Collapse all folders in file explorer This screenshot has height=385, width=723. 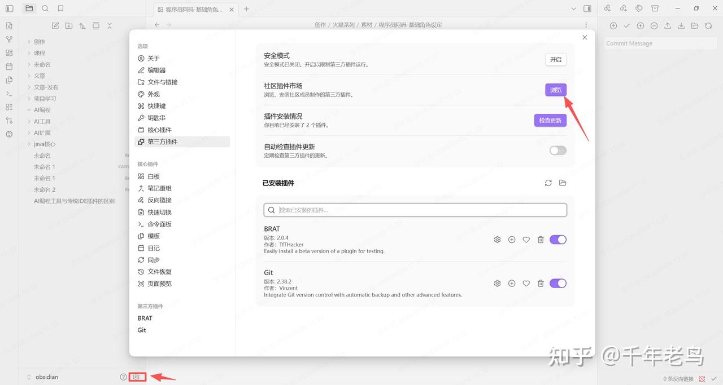pyautogui.click(x=110, y=25)
